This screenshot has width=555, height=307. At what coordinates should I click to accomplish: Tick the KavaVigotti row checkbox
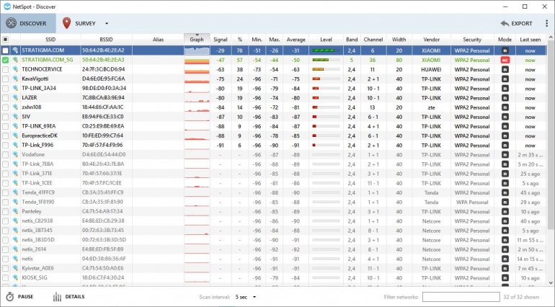click(5, 79)
